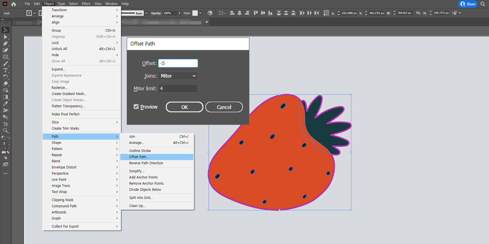489x244 pixels.
Task: Open the fill color dropdown arrow
Action: click(x=35, y=13)
